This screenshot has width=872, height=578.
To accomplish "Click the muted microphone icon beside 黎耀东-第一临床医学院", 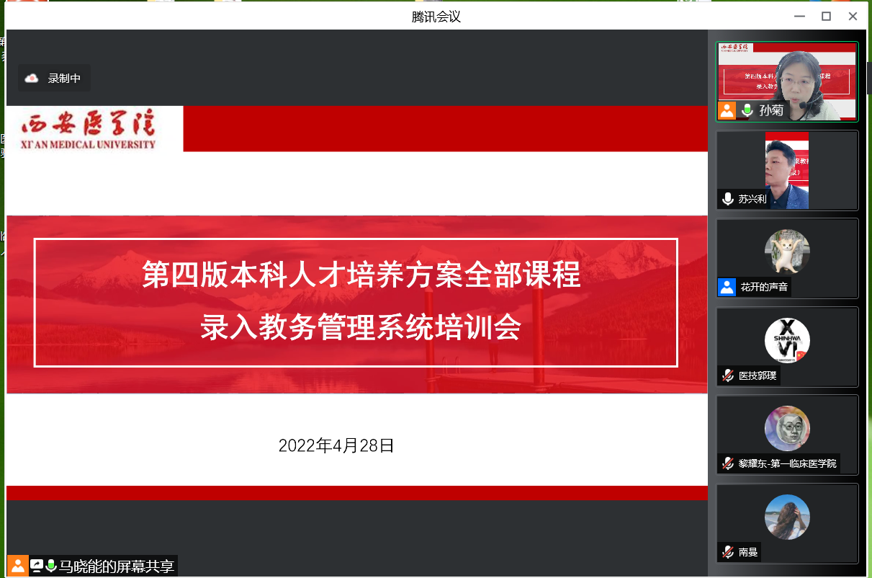I will (x=728, y=463).
